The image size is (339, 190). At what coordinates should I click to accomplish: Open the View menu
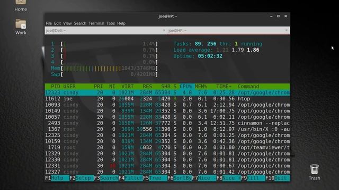click(67, 23)
